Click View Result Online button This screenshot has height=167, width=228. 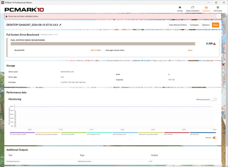click(x=178, y=25)
